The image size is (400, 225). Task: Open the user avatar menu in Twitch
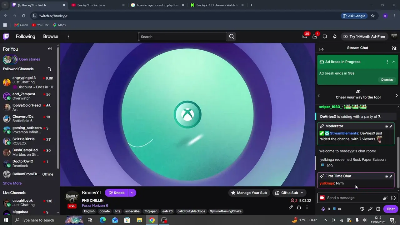[x=394, y=37]
